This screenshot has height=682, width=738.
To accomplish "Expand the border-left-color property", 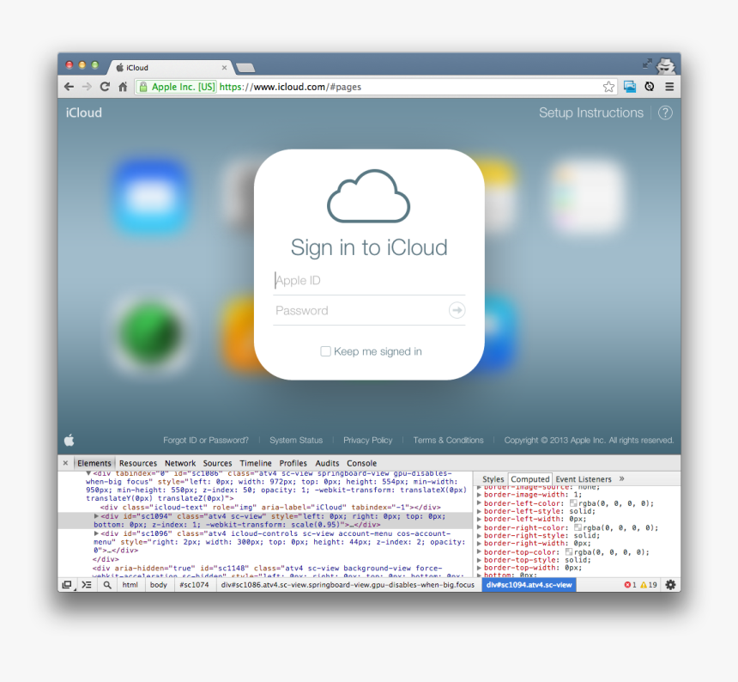I will [x=479, y=503].
